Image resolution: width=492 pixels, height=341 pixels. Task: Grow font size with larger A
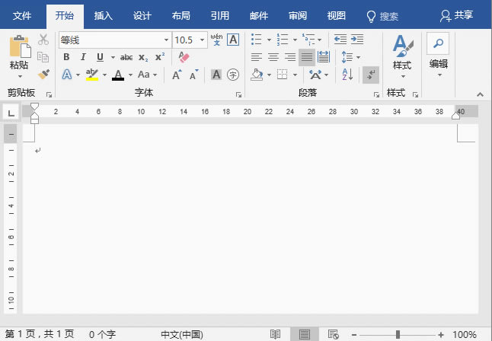pos(177,75)
